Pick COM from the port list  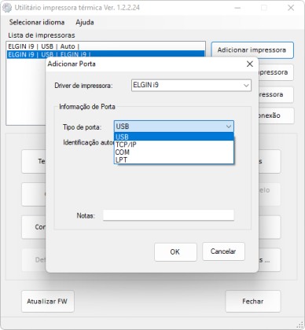pos(174,152)
